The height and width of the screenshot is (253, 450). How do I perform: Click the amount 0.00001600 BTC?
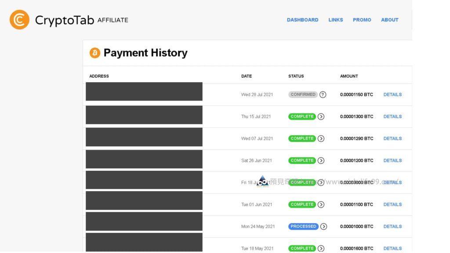[x=357, y=249]
